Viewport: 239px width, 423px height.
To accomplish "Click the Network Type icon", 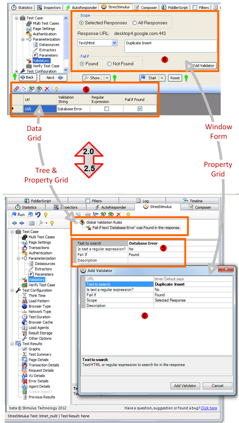I will tap(25, 311).
